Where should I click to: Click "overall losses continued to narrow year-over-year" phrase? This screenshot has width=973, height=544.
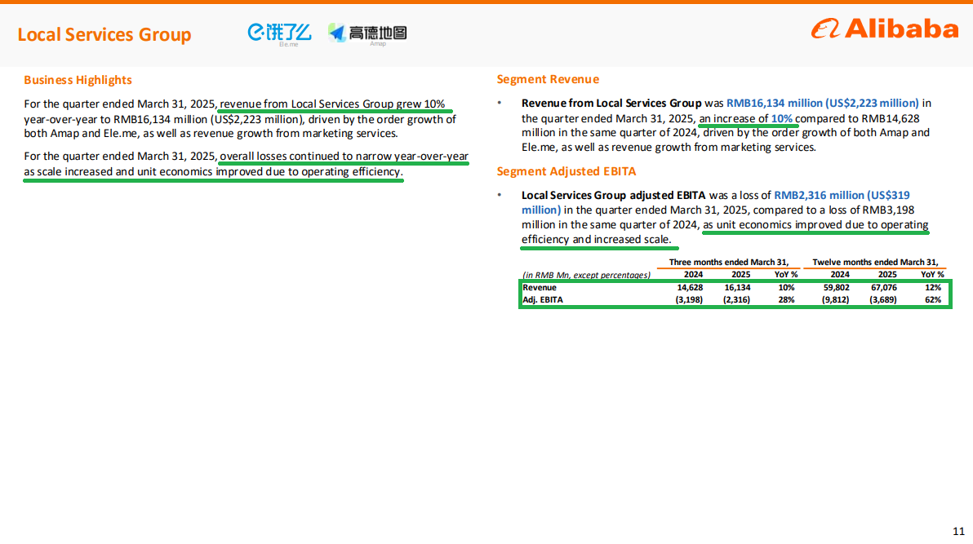(x=344, y=157)
